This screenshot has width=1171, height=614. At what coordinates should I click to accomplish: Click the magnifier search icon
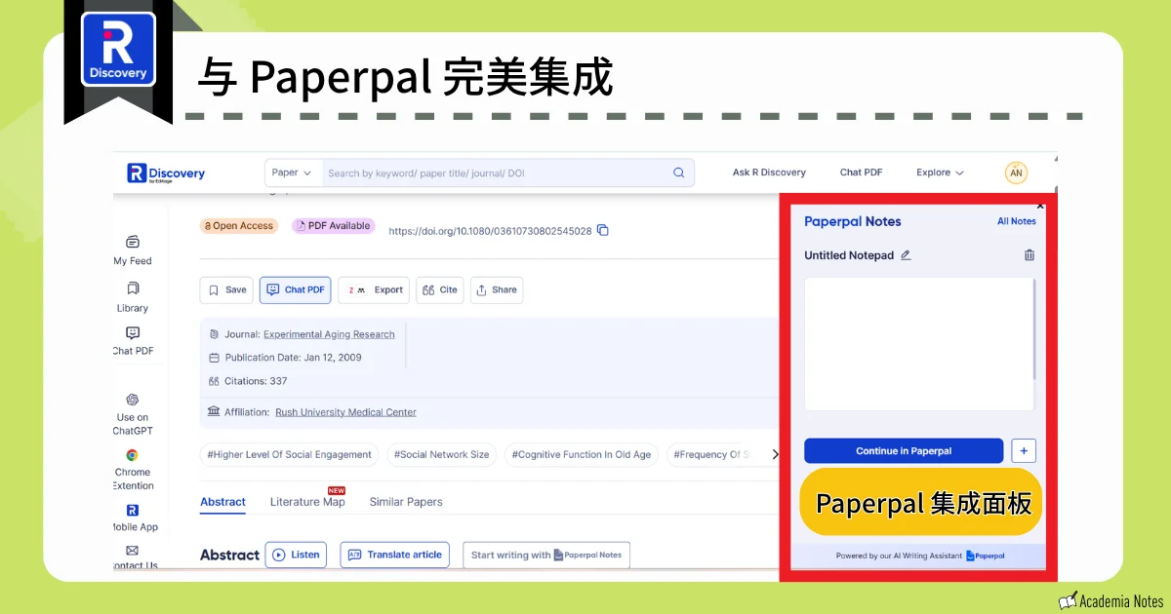tap(679, 173)
